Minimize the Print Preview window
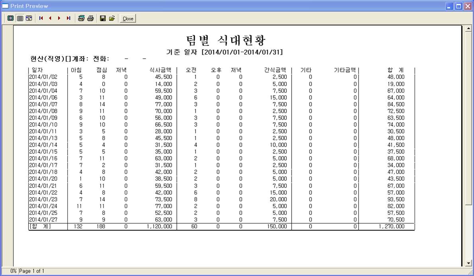The height and width of the screenshot is (276, 474). click(449, 6)
